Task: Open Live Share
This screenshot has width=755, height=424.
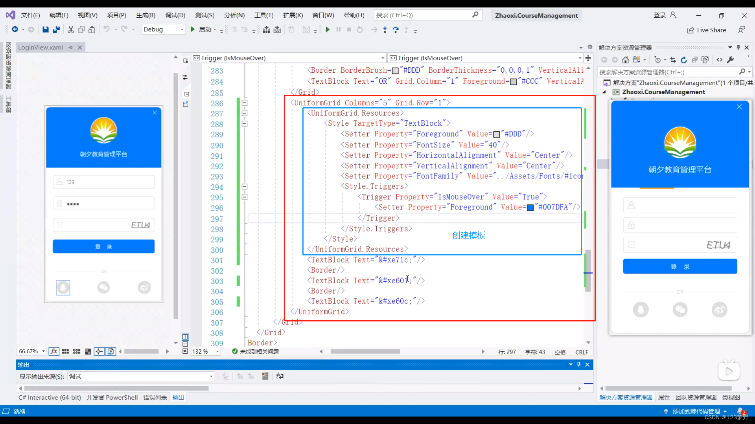Action: [x=707, y=30]
